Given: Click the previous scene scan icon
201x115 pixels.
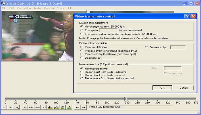Looking at the screenshot, I should point(63,107).
